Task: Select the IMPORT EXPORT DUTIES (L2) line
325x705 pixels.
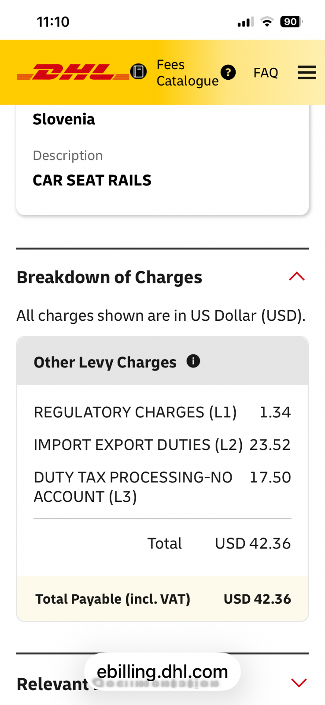Action: (x=138, y=445)
